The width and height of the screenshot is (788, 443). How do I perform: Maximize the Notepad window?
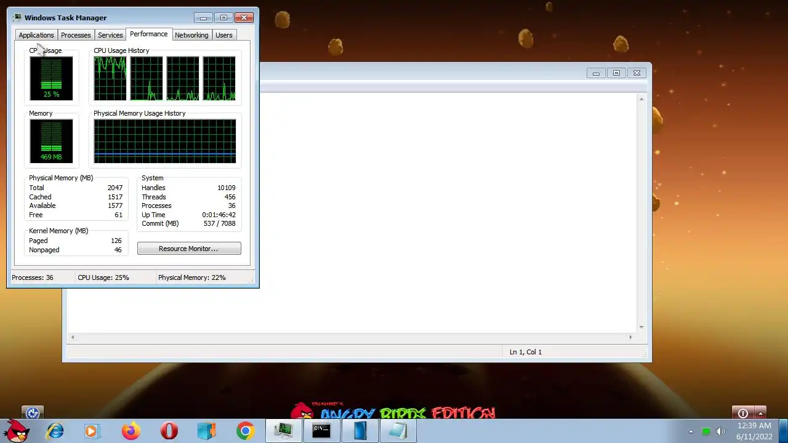pos(616,73)
